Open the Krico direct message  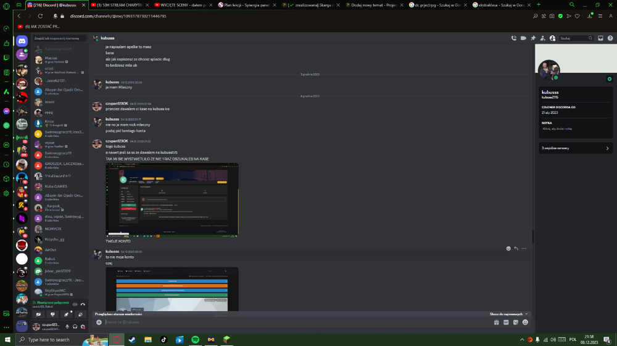(x=60, y=123)
